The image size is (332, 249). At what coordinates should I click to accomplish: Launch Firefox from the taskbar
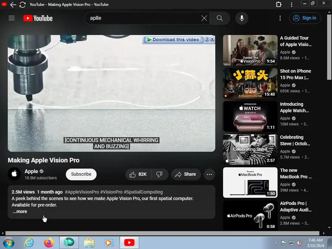(49, 243)
